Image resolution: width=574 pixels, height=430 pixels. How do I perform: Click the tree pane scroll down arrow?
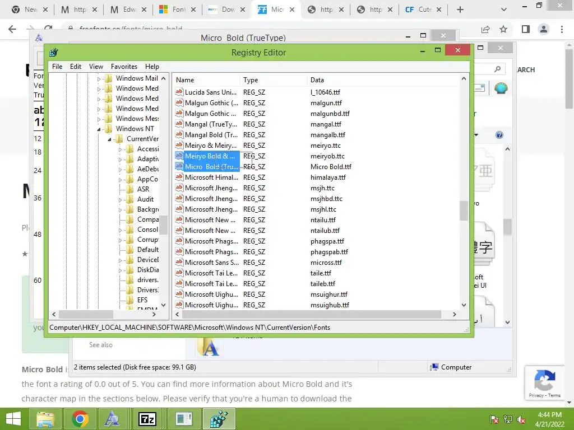pos(163,305)
